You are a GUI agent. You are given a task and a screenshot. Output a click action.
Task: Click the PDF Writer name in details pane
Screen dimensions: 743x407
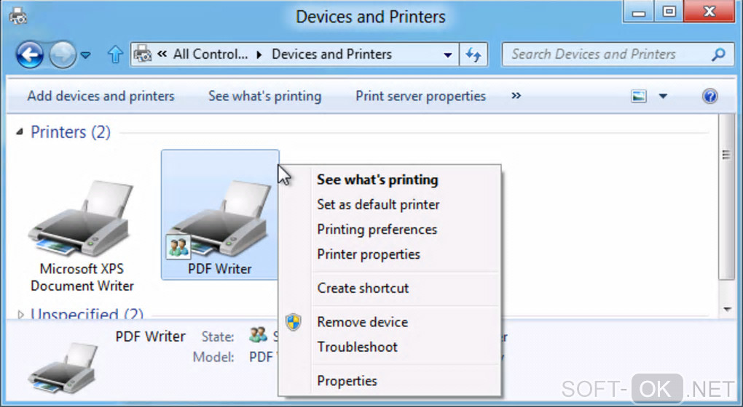(x=151, y=337)
